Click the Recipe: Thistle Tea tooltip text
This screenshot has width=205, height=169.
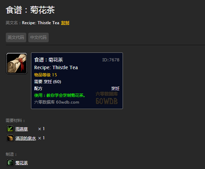[56, 67]
